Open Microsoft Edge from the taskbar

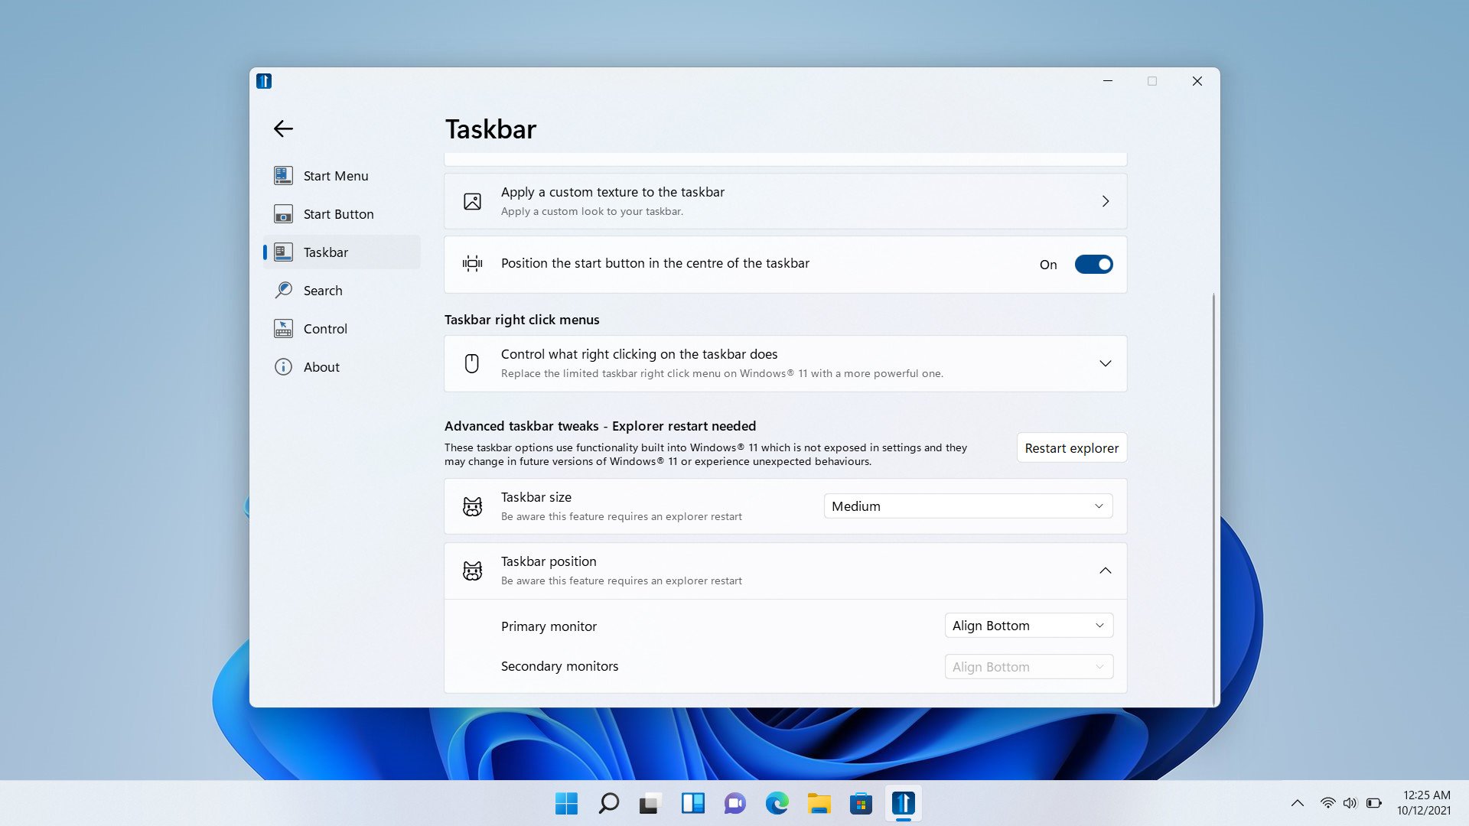point(777,803)
